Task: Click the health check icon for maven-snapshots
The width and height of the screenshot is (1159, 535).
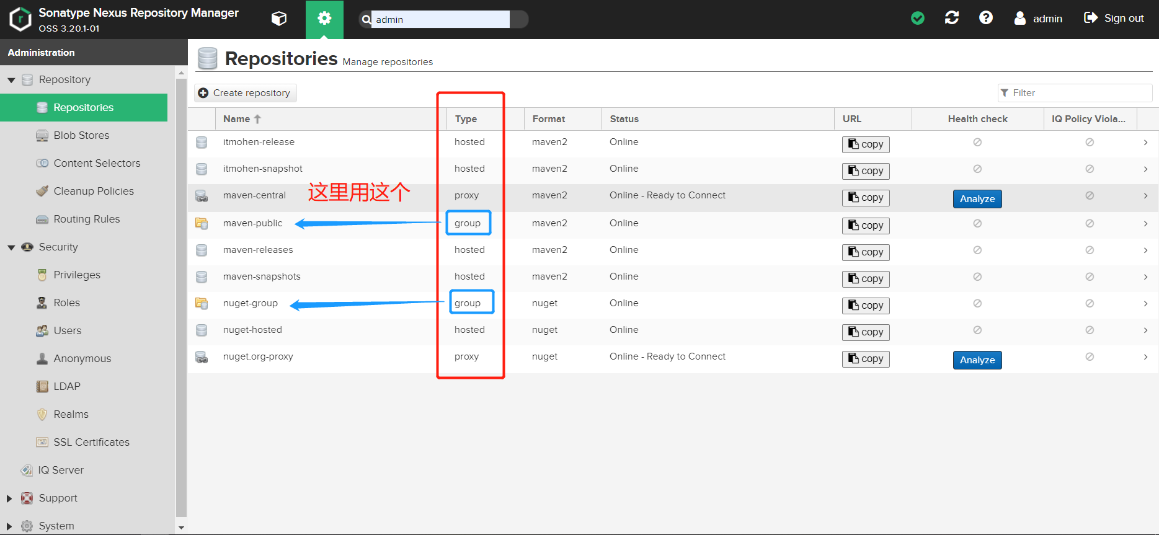Action: point(977,276)
